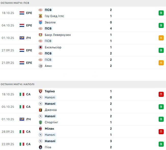The width and height of the screenshot is (166, 150).
Task: Click the Bayer Leverkusen club crest
Action: pos(40,35)
